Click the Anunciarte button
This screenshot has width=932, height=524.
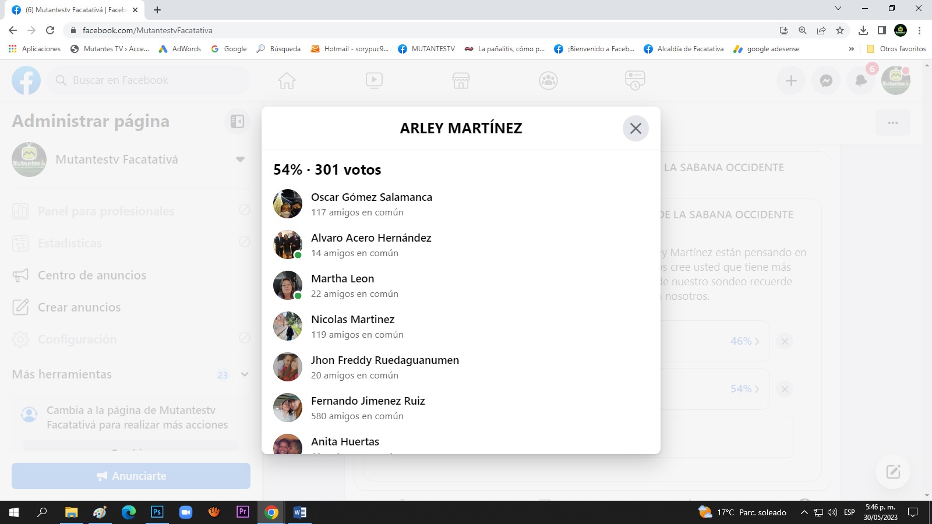coord(131,476)
